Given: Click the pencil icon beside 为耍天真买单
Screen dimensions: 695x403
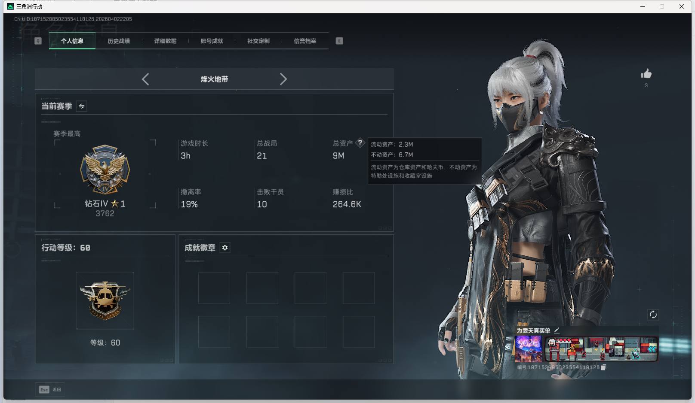Looking at the screenshot, I should click(557, 330).
